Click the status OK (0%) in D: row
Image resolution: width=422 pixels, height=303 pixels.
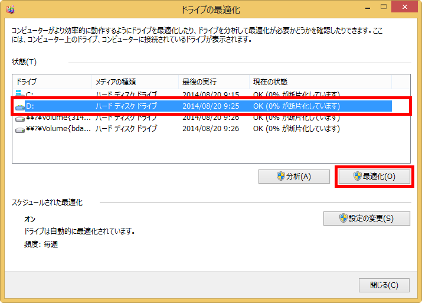click(x=296, y=106)
